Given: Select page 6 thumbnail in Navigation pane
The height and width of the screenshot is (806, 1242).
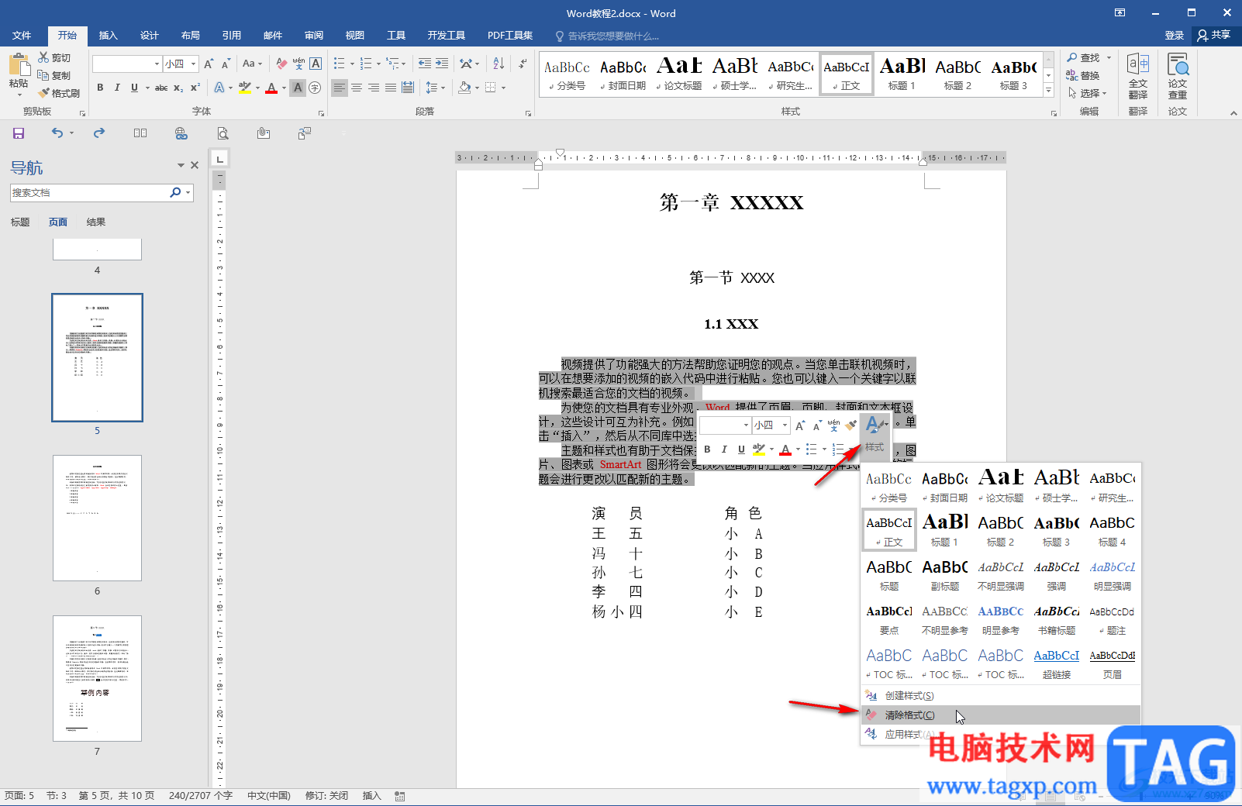Looking at the screenshot, I should point(97,518).
